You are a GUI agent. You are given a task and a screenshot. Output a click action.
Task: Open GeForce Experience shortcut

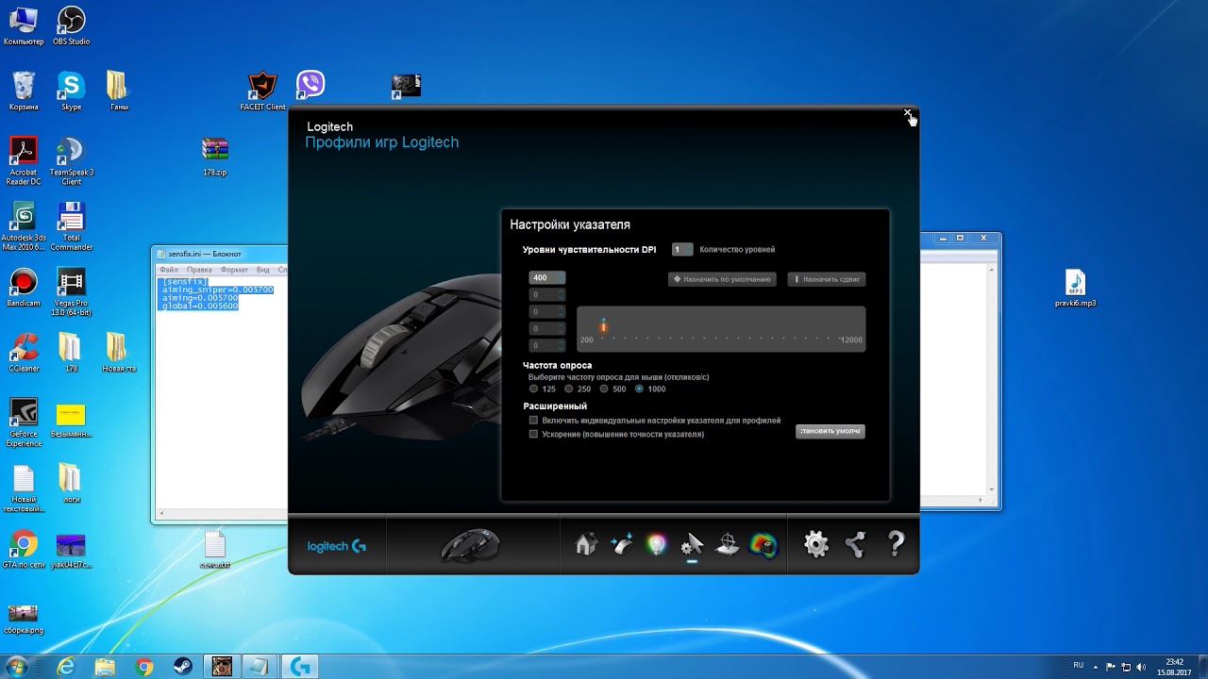click(24, 421)
